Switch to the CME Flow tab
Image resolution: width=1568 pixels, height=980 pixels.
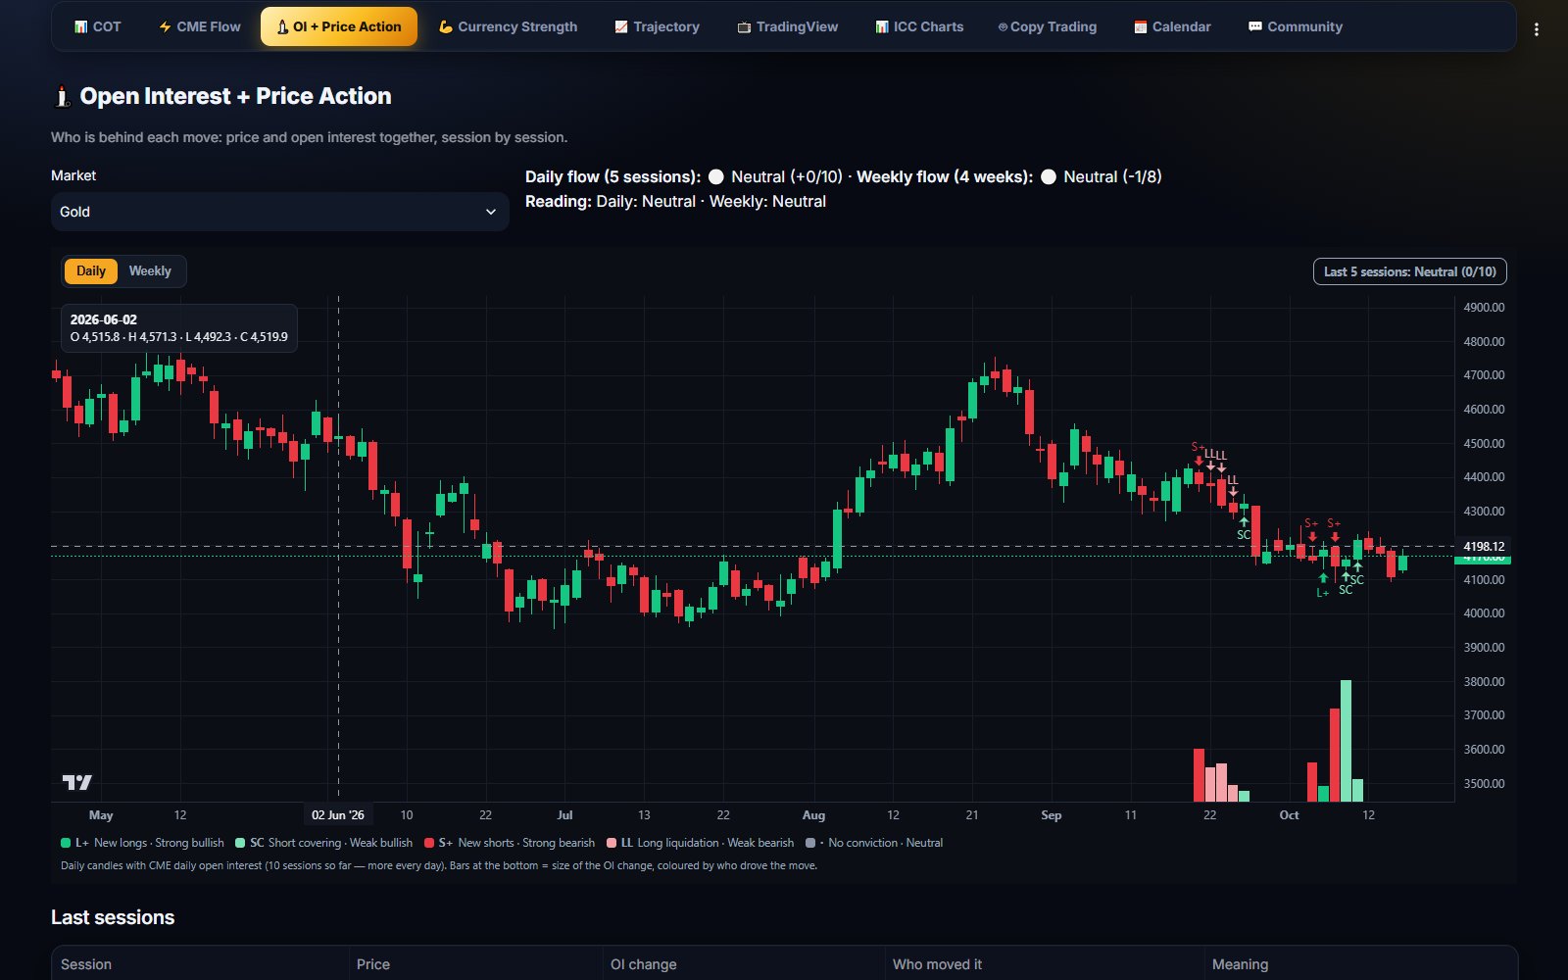pyautogui.click(x=199, y=26)
